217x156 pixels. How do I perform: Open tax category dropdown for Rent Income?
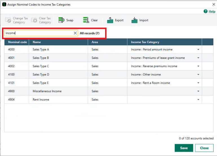(x=198, y=100)
